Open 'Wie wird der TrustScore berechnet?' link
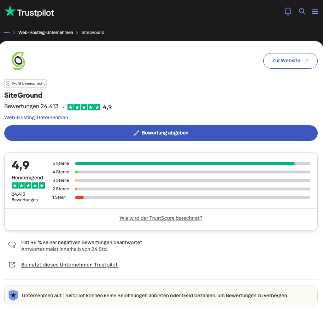The image size is (323, 310). (x=161, y=218)
